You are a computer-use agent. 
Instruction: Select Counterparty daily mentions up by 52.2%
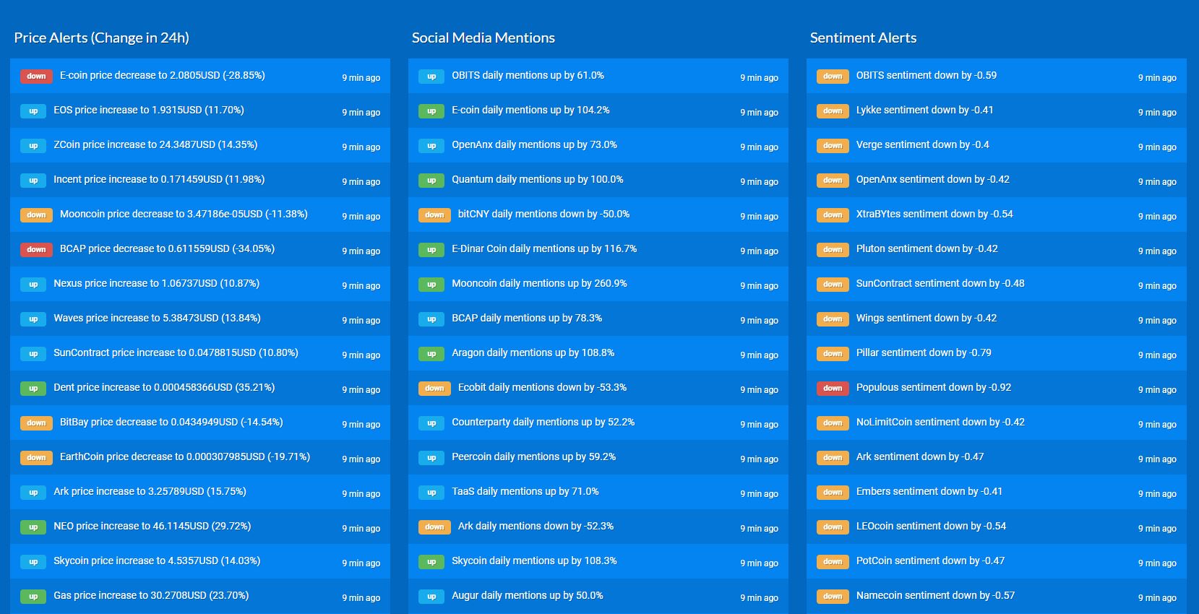click(x=598, y=423)
